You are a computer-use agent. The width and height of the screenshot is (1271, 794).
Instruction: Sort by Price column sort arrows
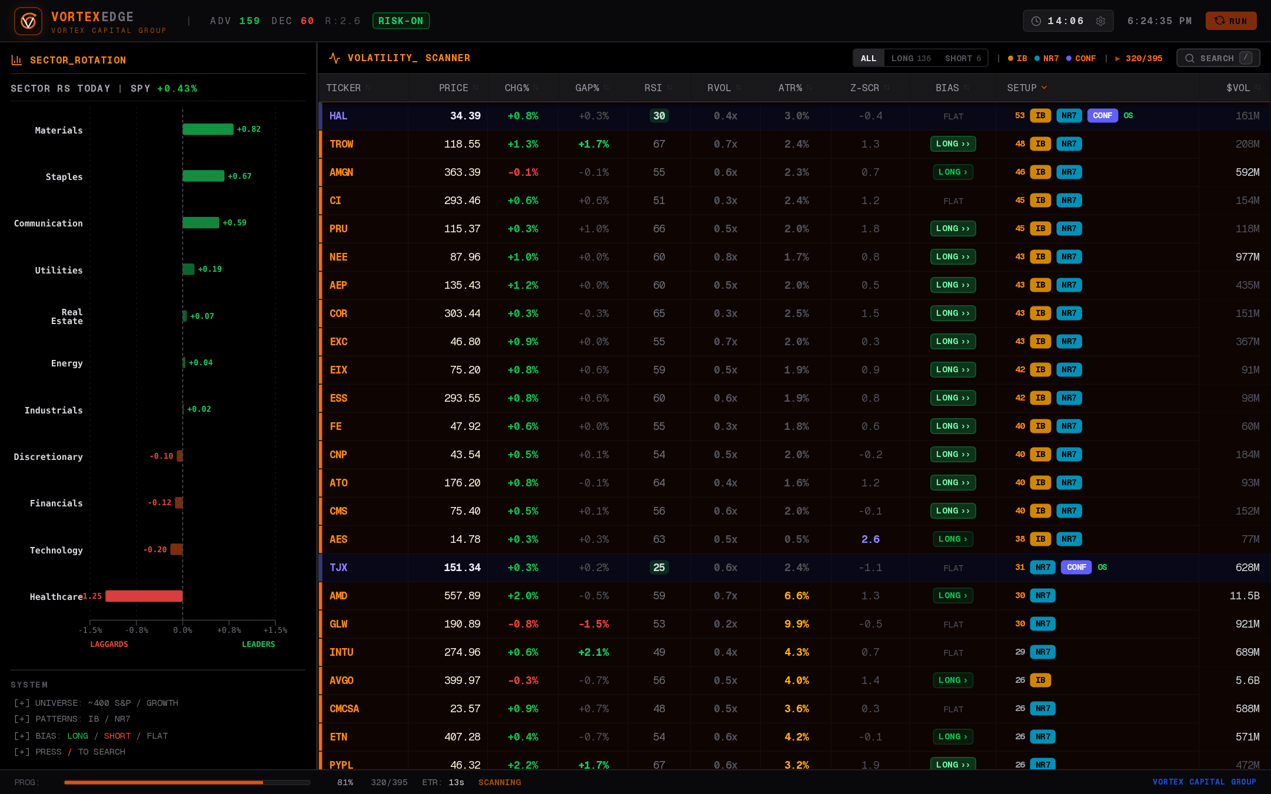point(475,88)
